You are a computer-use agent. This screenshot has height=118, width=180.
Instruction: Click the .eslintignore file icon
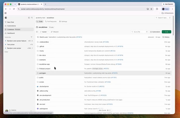pyautogui.click(x=38, y=109)
